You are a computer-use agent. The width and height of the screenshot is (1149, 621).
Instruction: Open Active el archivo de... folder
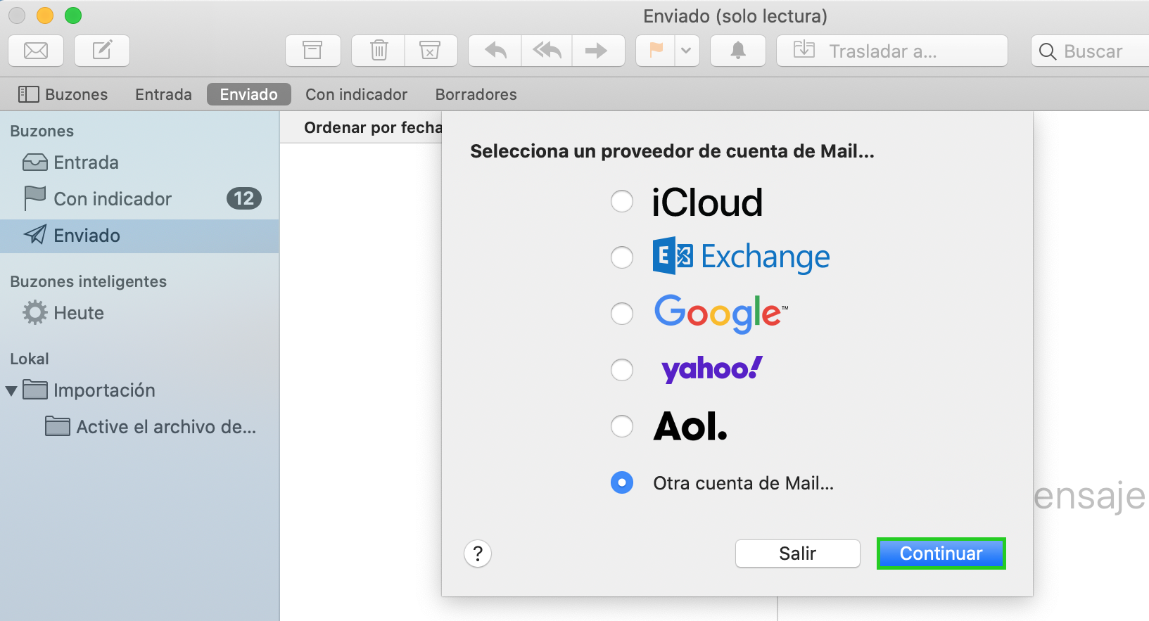139,427
